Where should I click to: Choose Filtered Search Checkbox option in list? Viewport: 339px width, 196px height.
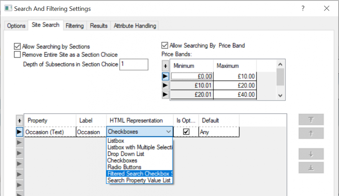coord(139,173)
